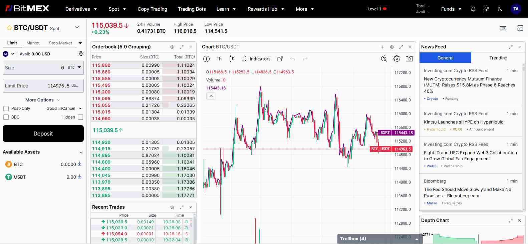Open the Derivatives dropdown menu
The width and height of the screenshot is (528, 244).
81,9
